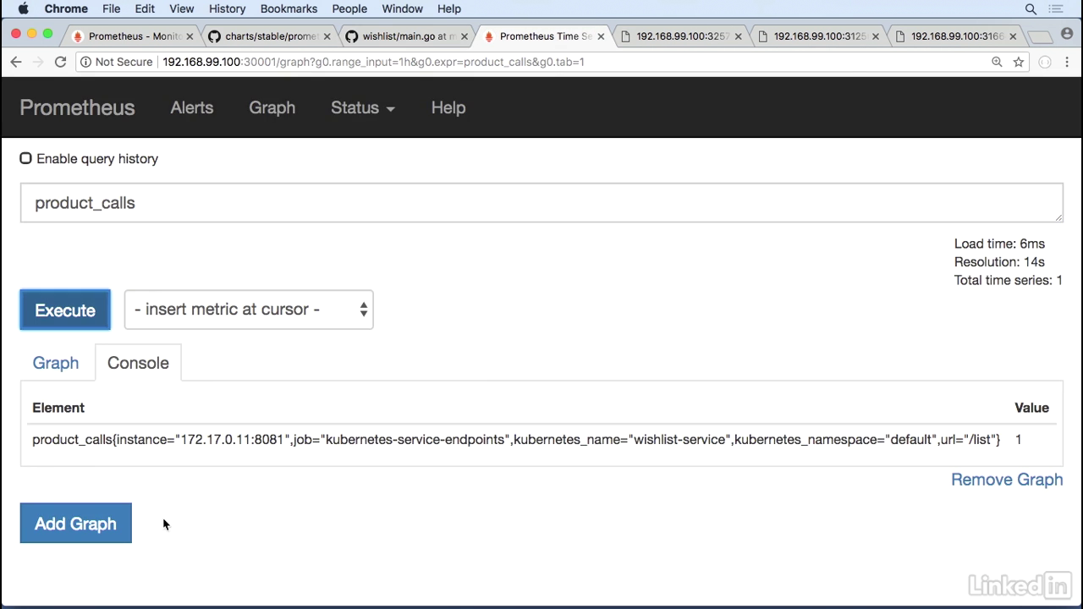Go back using browser back arrow
This screenshot has height=609, width=1083.
coord(16,62)
